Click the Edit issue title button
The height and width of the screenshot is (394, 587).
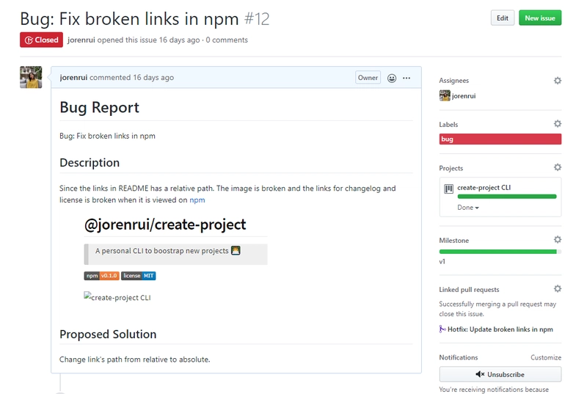tap(502, 18)
